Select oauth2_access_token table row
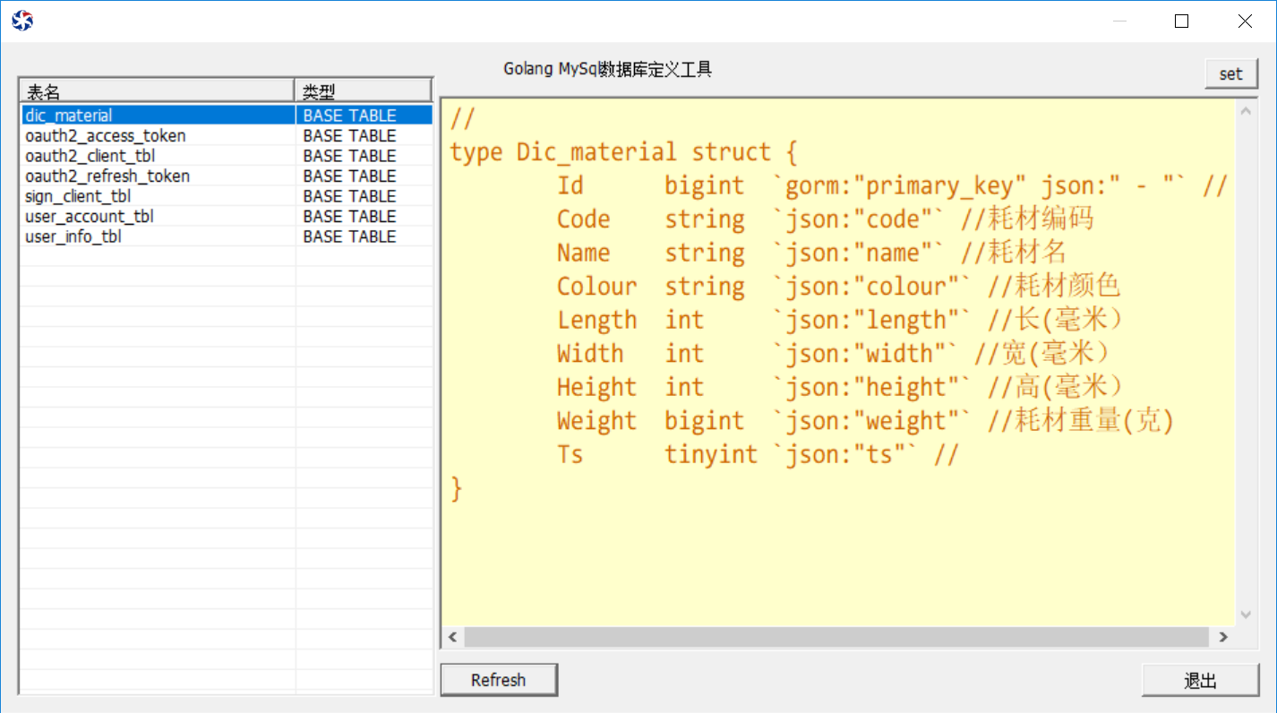The height and width of the screenshot is (713, 1277). [106, 136]
